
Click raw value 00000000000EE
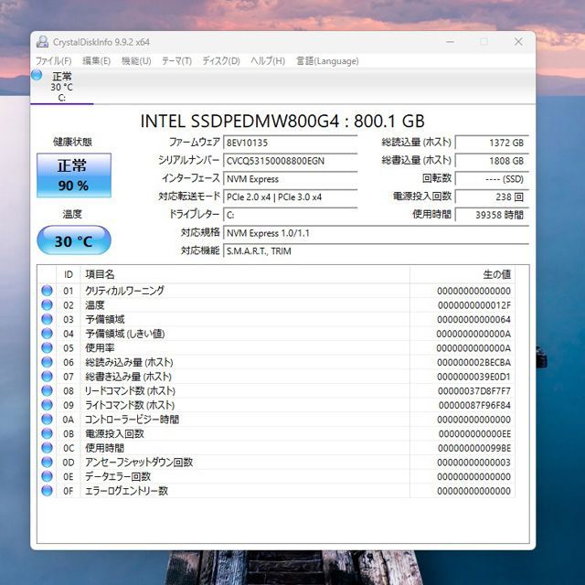474,434
